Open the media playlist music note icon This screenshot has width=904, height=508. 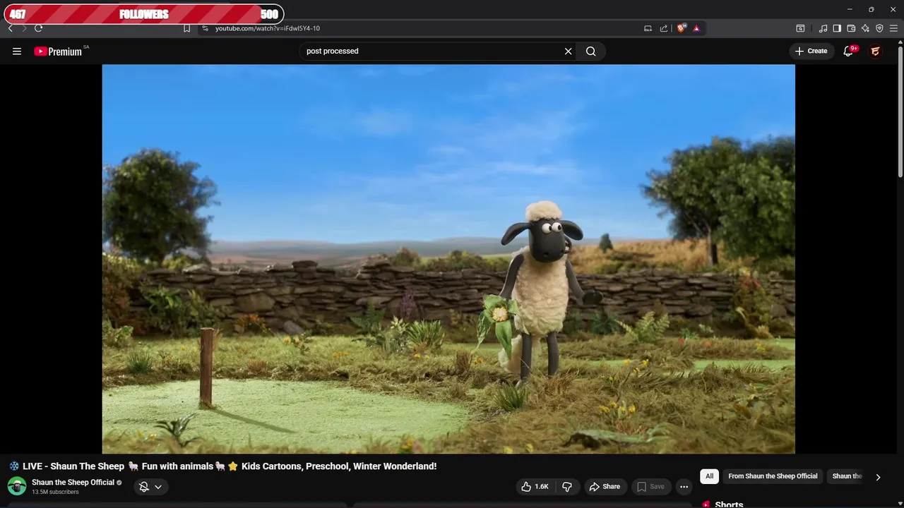click(x=823, y=28)
